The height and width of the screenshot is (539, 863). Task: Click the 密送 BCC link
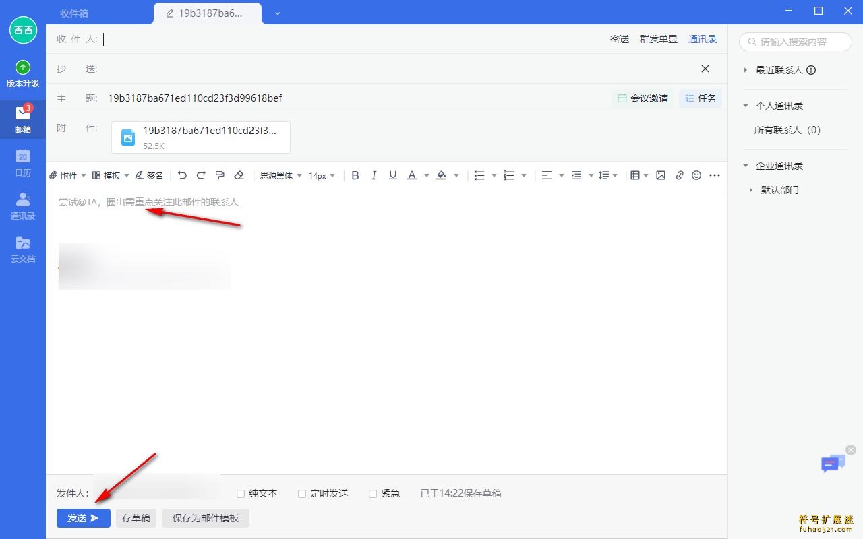[620, 39]
